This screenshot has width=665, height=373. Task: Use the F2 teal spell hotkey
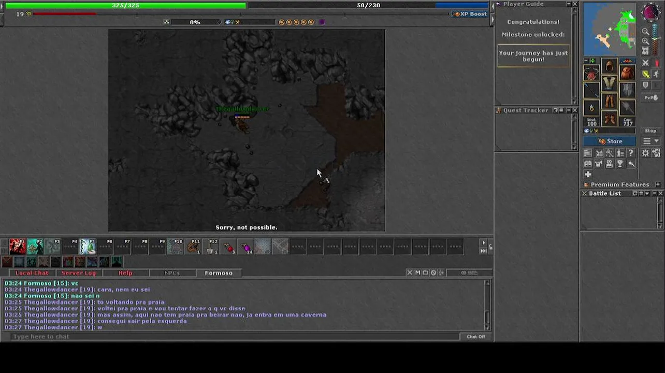click(x=35, y=247)
